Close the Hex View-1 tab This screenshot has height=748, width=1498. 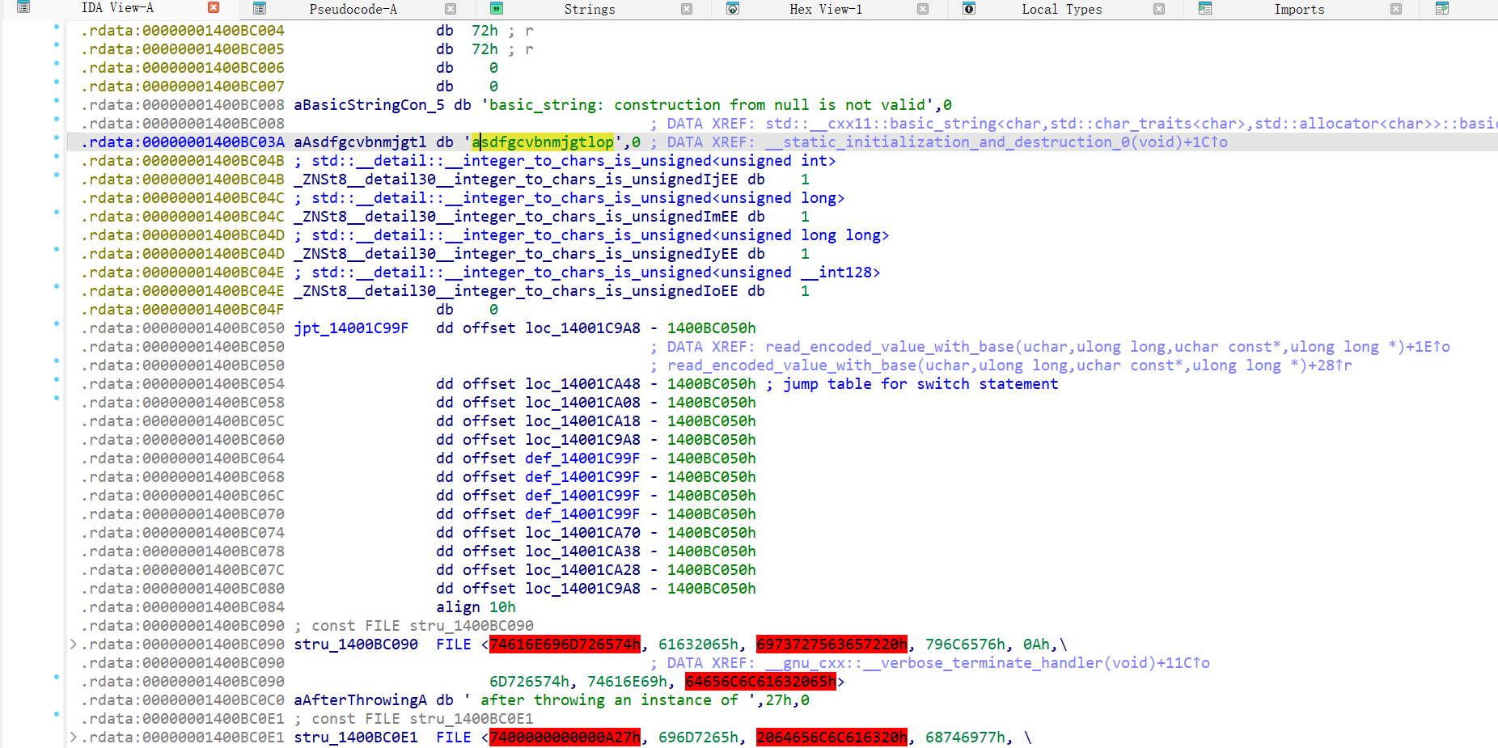pyautogui.click(x=923, y=9)
